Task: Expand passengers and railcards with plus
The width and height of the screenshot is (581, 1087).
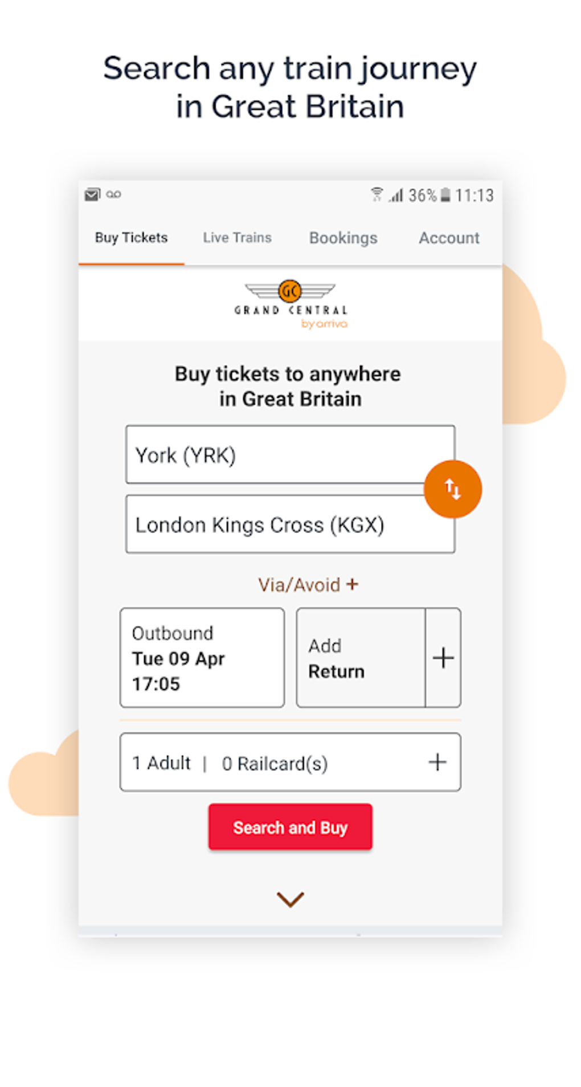Action: pyautogui.click(x=437, y=762)
